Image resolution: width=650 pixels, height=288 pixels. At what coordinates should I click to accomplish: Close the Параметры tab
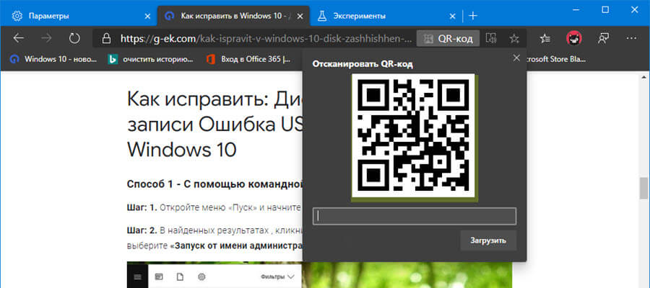[147, 16]
